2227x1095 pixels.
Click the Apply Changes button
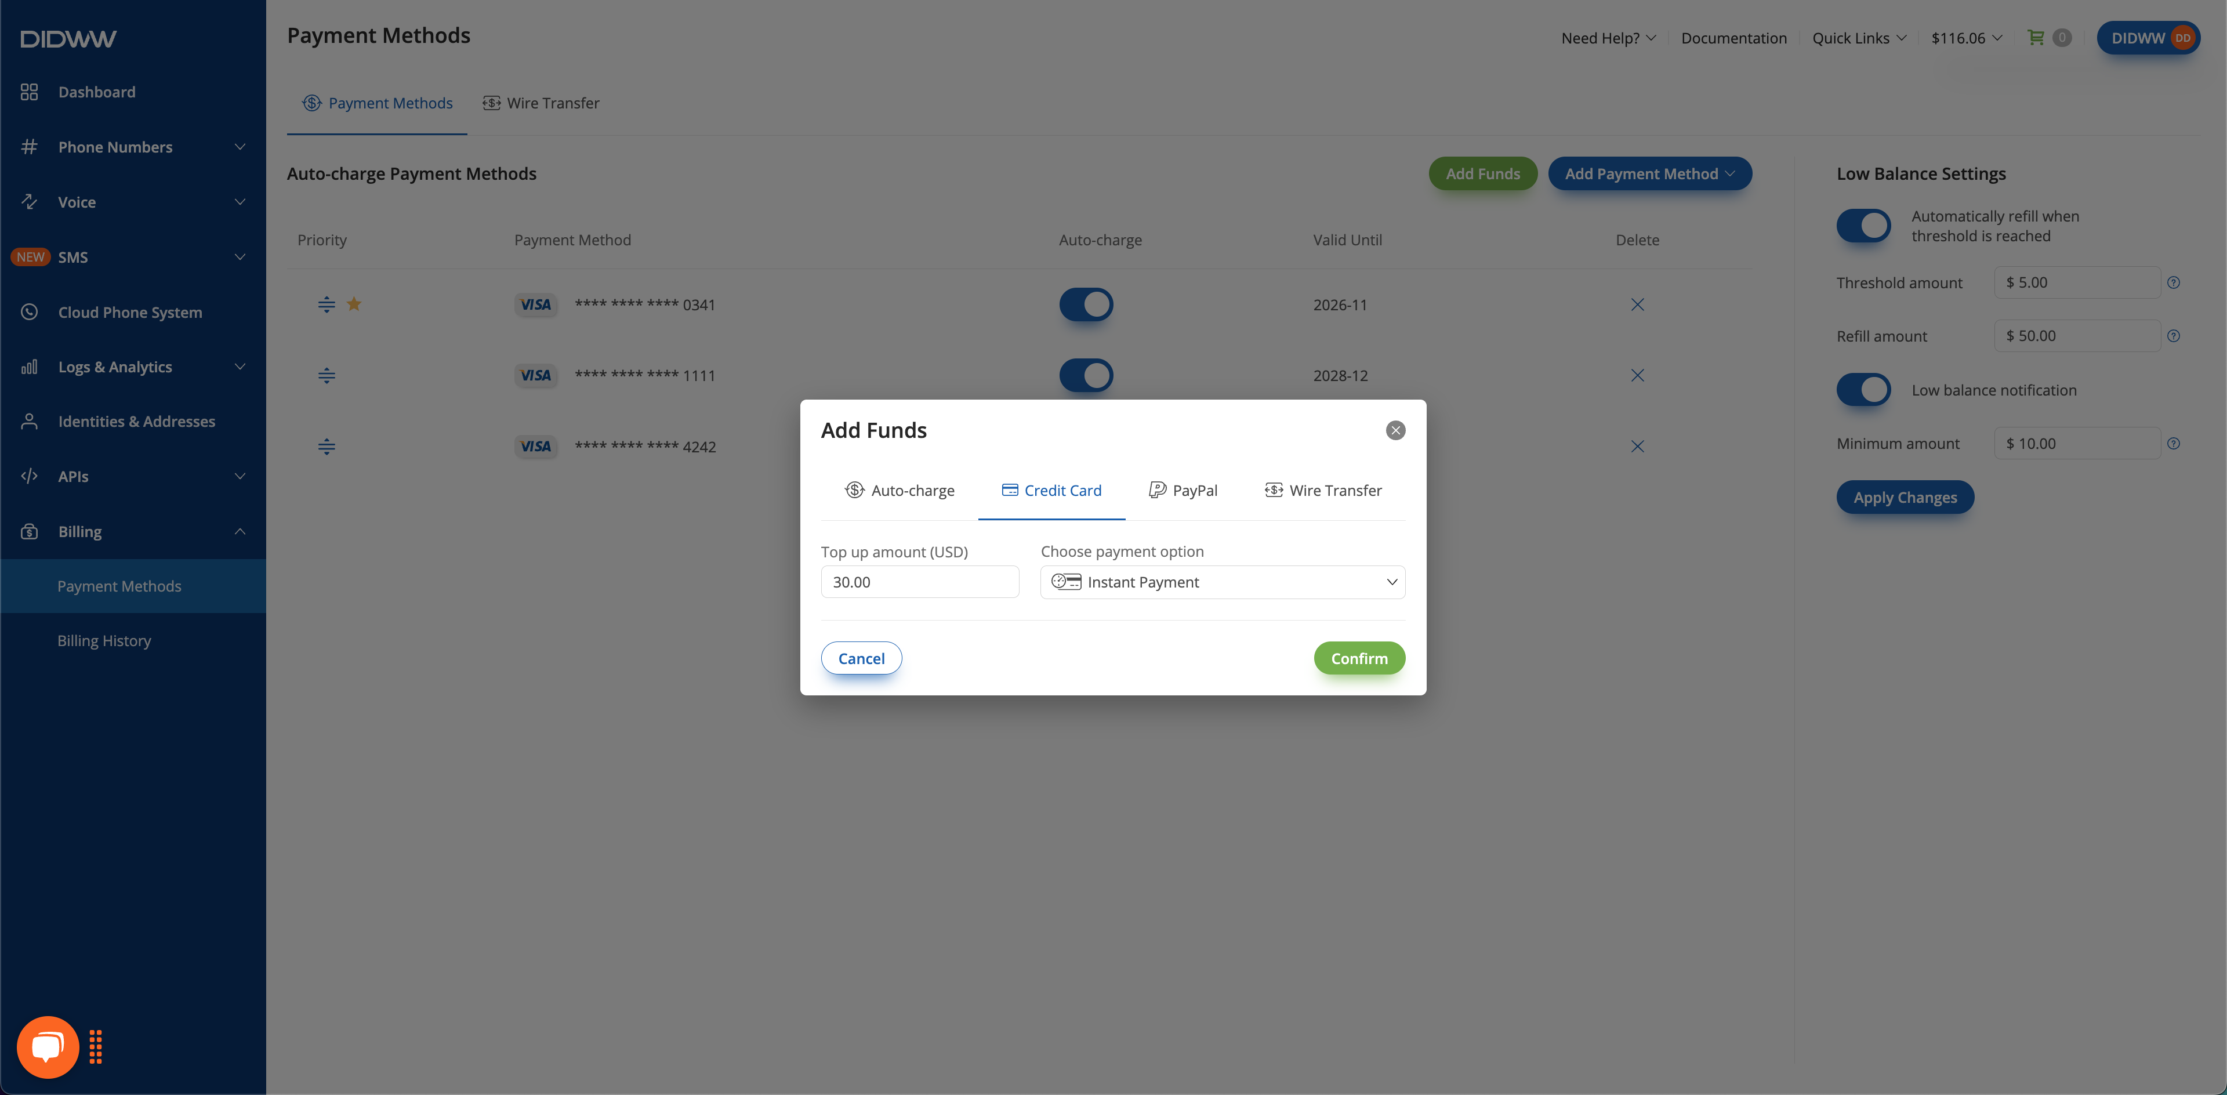click(x=1905, y=497)
